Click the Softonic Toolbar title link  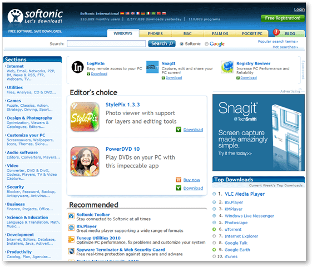pyautogui.click(x=93, y=215)
